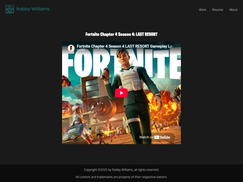
Task: Click the heading Fortnite Chapter 4 Season 4: LAST RESORT
Action: click(121, 34)
